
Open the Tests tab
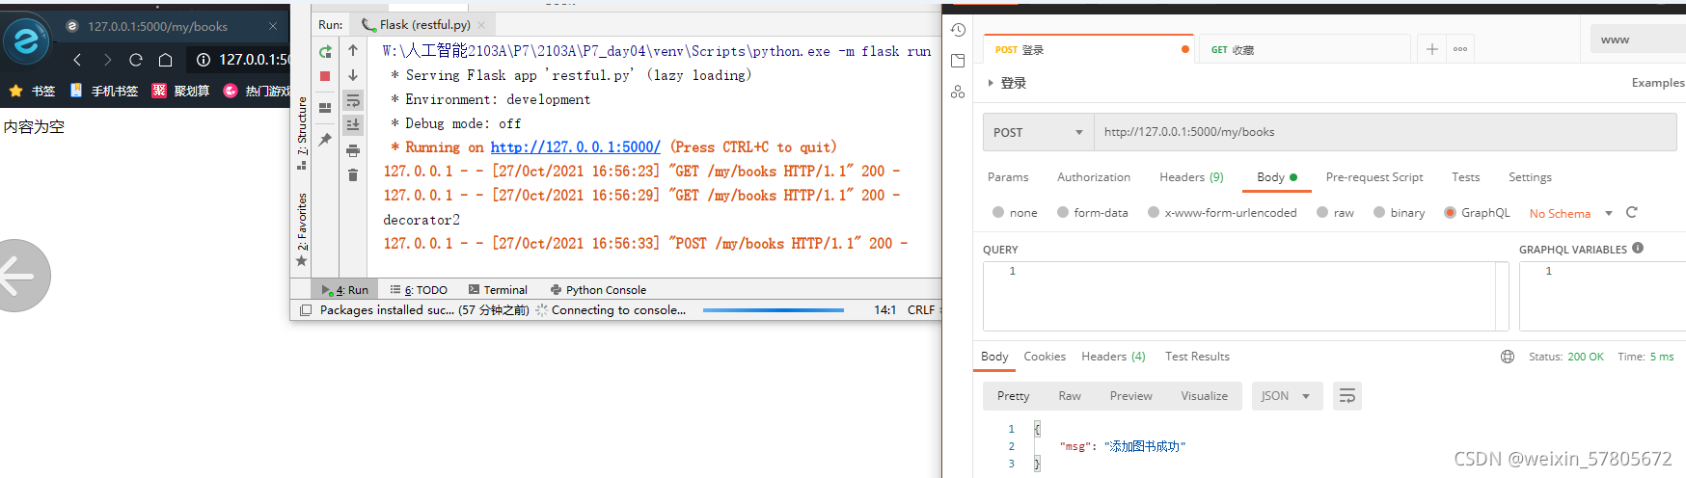click(1466, 177)
